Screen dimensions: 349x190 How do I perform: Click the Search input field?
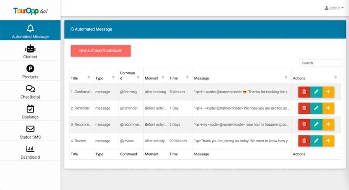(x=320, y=63)
